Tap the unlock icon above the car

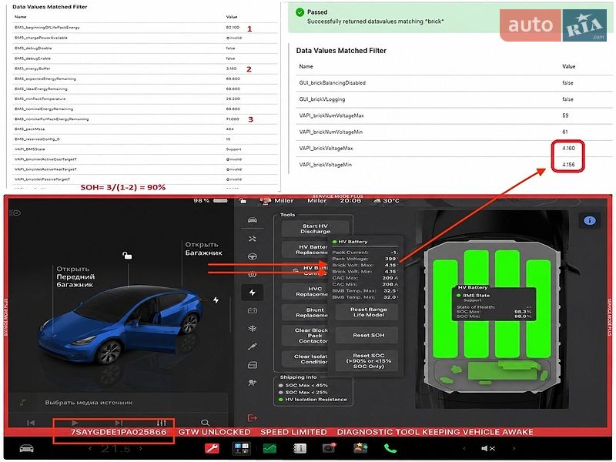point(127,256)
